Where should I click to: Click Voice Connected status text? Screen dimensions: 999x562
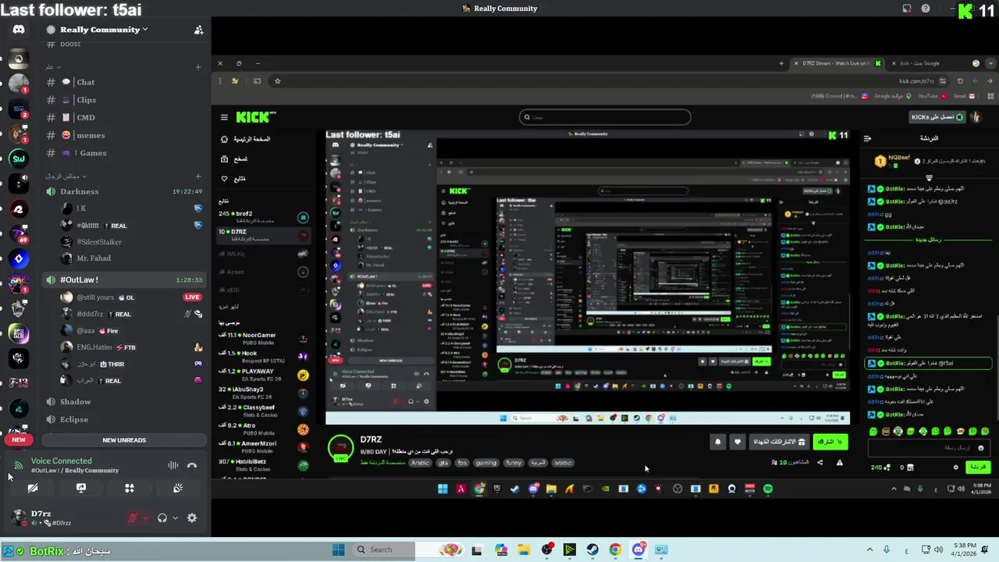[62, 461]
